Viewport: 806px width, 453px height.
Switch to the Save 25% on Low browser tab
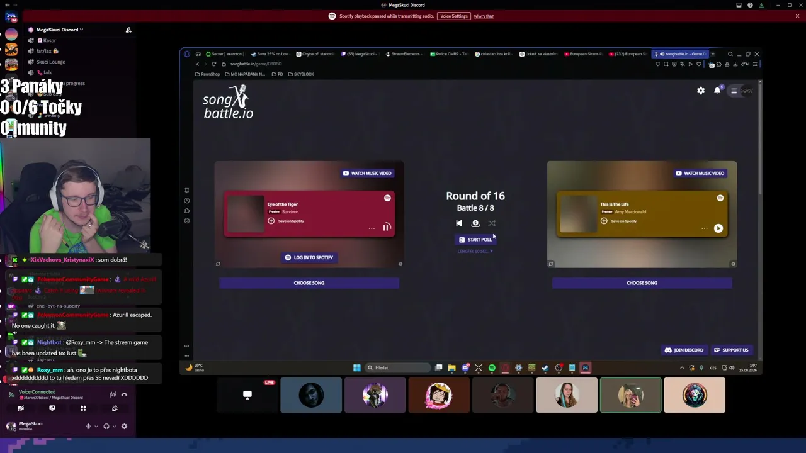(x=270, y=54)
